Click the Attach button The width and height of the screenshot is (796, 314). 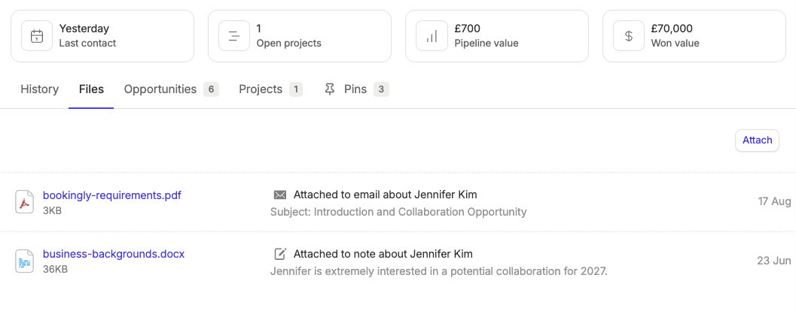click(757, 140)
